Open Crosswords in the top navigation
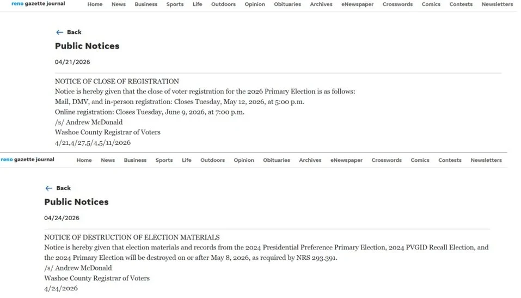This screenshot has height=298, width=521. point(397,4)
